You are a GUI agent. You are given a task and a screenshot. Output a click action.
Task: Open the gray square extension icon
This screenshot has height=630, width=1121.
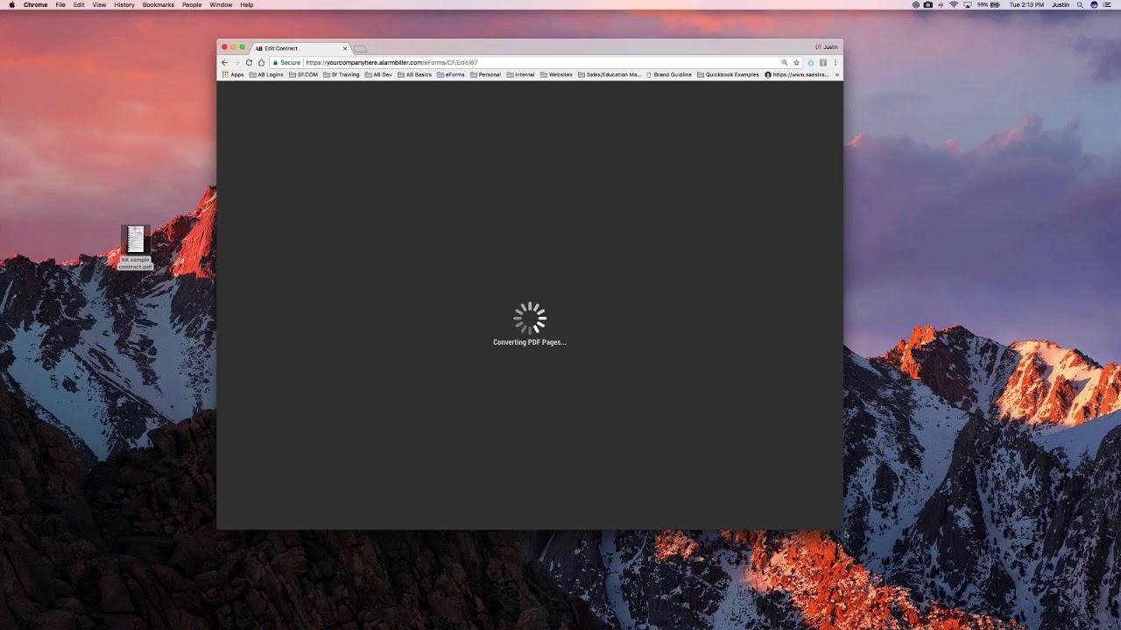coord(823,62)
